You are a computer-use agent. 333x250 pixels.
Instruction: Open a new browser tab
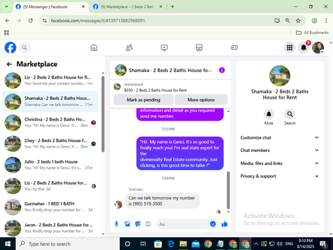tap(172, 7)
